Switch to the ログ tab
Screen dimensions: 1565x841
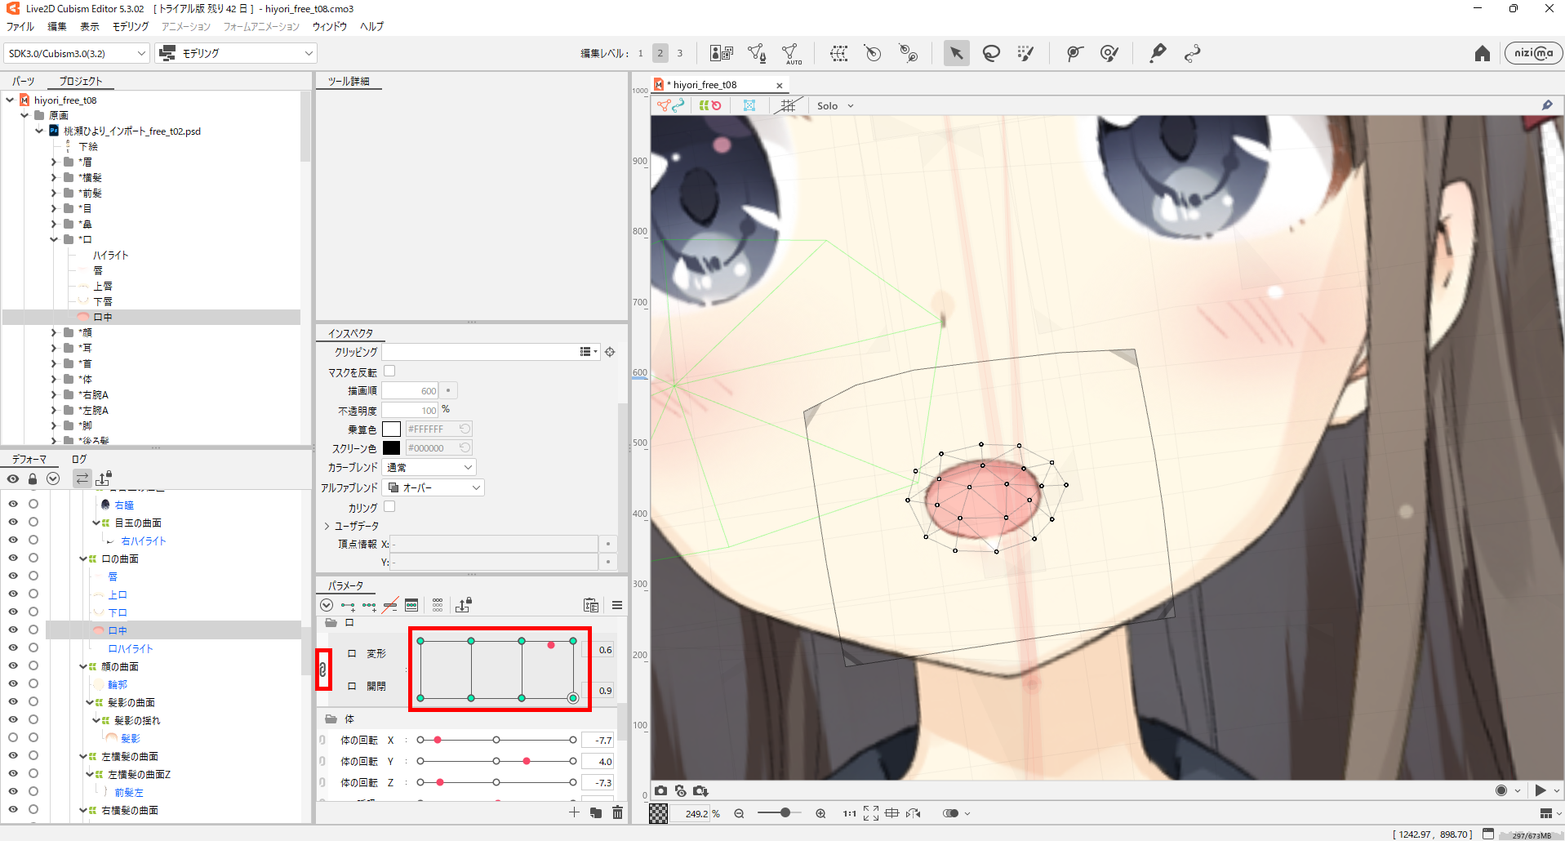coord(78,460)
